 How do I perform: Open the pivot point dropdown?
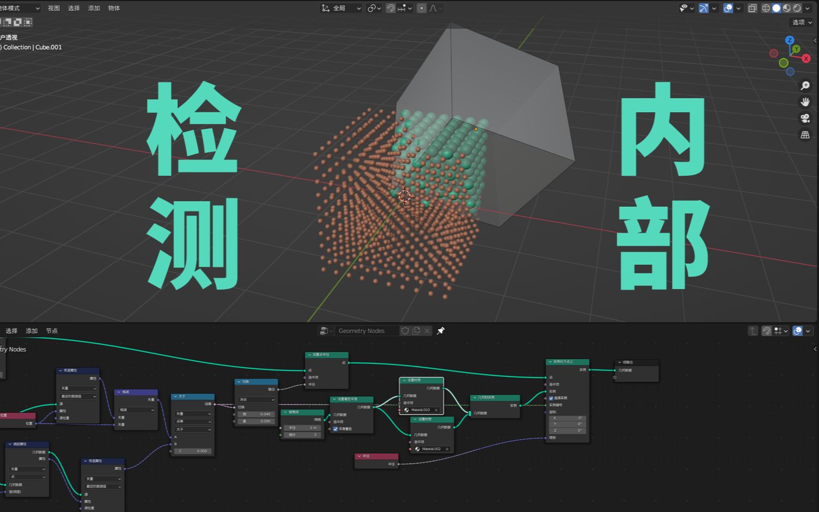click(374, 8)
